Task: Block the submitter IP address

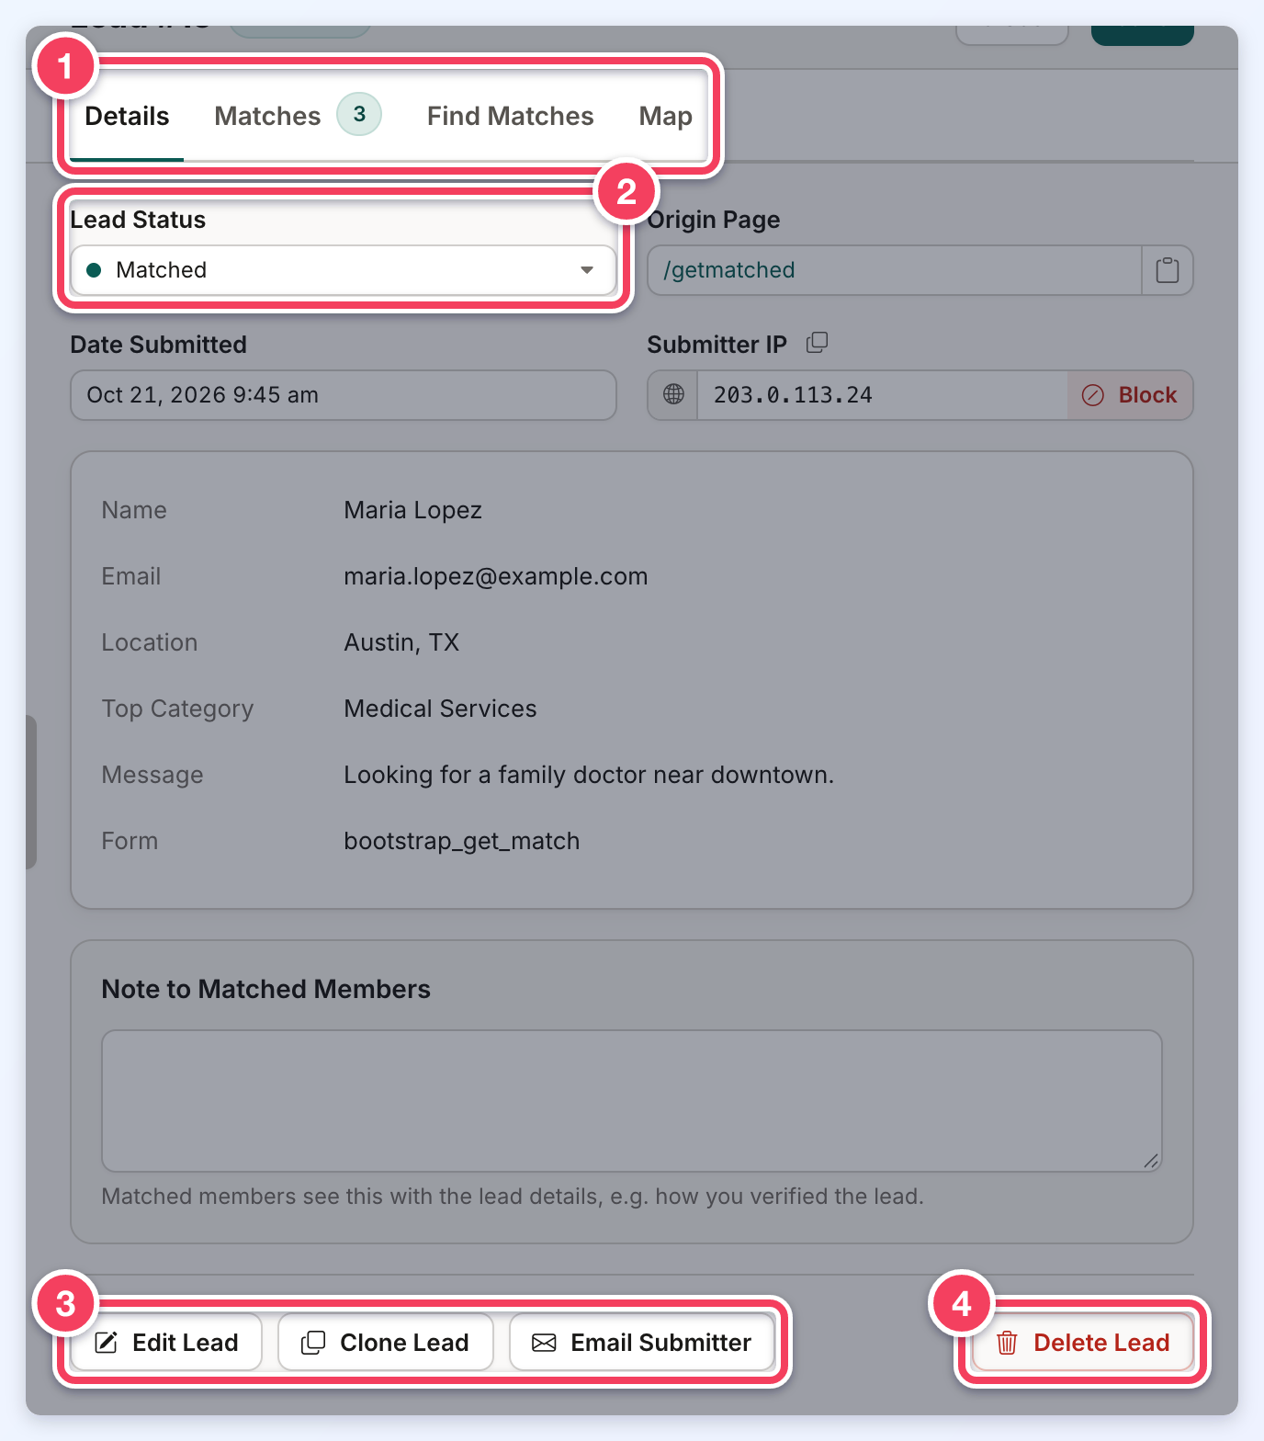Action: coord(1130,395)
